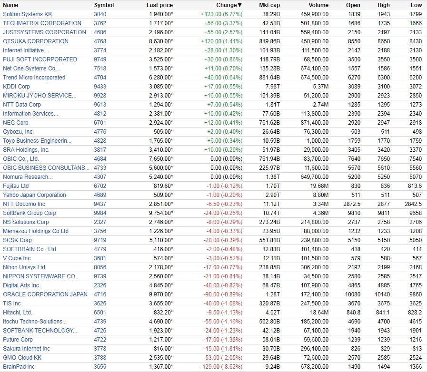Open Trend Micro Incorporated link

click(x=34, y=77)
